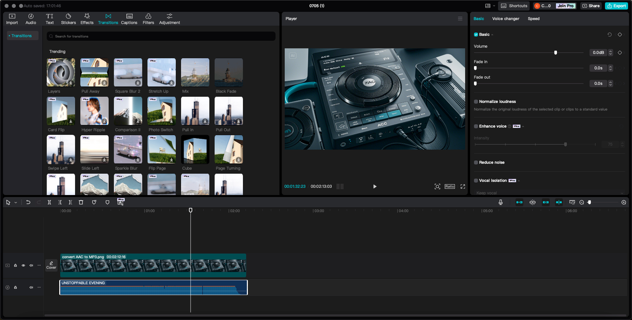Enable Reduce noise
Viewport: 632px width, 320px height.
pos(476,162)
